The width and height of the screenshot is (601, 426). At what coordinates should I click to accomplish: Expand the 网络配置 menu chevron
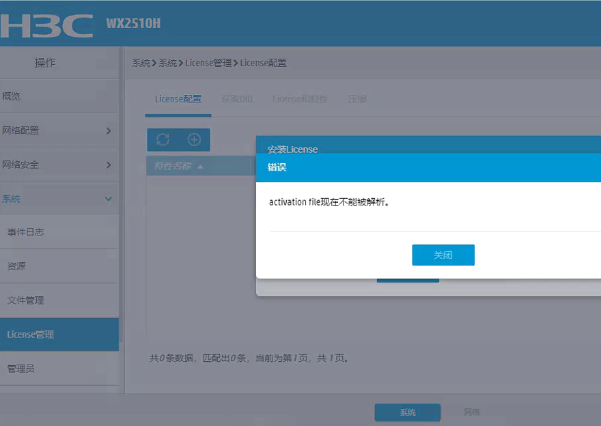click(109, 130)
